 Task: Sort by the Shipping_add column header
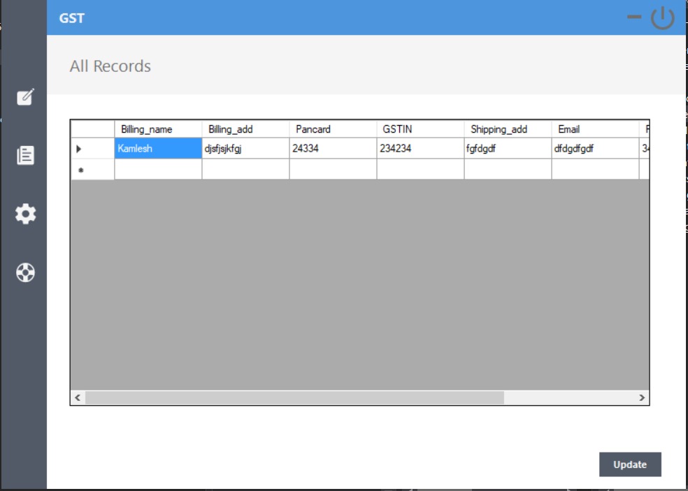pyautogui.click(x=508, y=129)
